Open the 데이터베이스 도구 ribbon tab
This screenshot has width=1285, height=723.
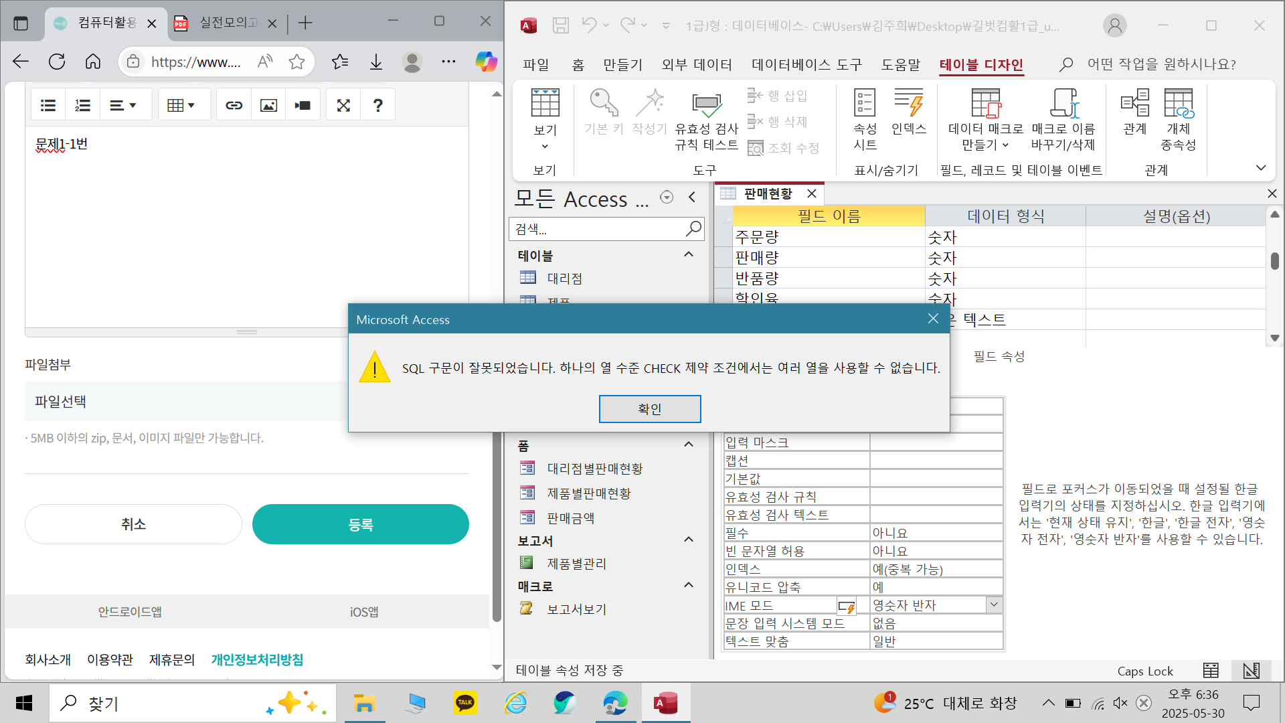pos(806,64)
